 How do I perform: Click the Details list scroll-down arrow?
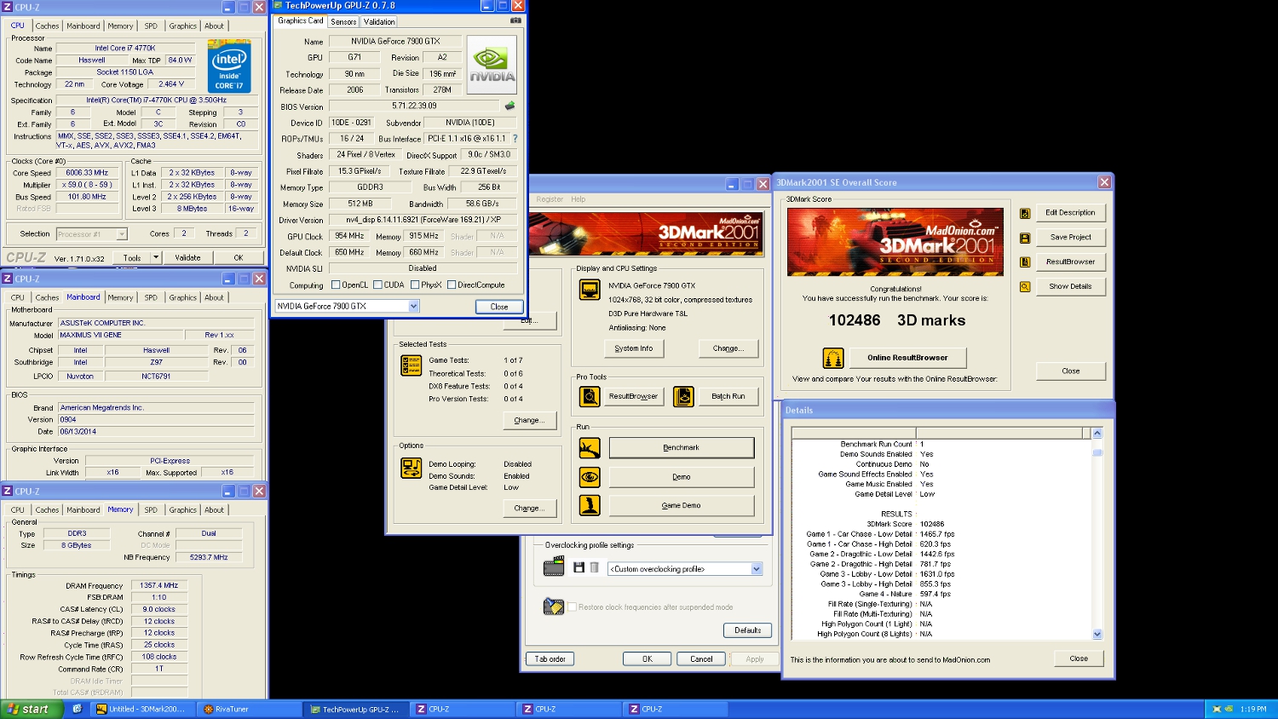[1097, 634]
